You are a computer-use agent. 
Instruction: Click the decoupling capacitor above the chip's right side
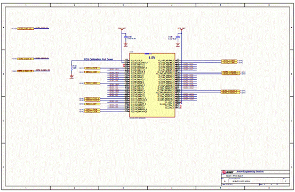178,37
